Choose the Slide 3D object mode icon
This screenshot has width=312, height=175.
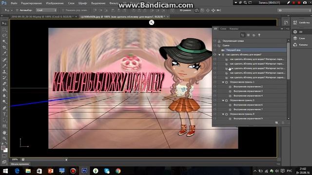[x=214, y=10]
